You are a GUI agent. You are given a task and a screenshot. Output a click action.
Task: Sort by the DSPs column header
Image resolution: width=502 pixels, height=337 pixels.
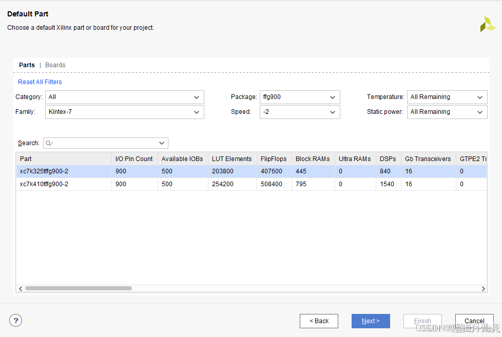389,158
